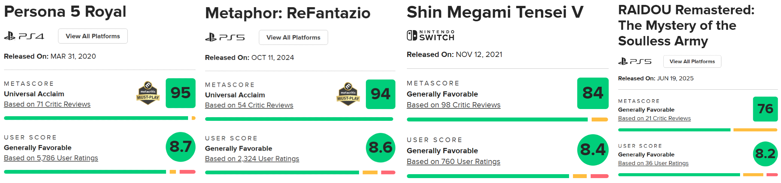Click the green 95 metascore box
Viewport: 781px width, 183px height.
pyautogui.click(x=181, y=93)
